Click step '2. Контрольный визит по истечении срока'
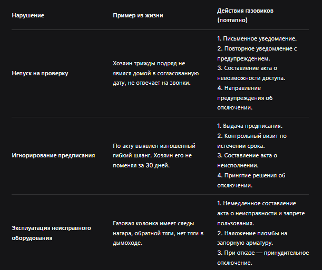The height and width of the screenshot is (270, 322). (252, 141)
